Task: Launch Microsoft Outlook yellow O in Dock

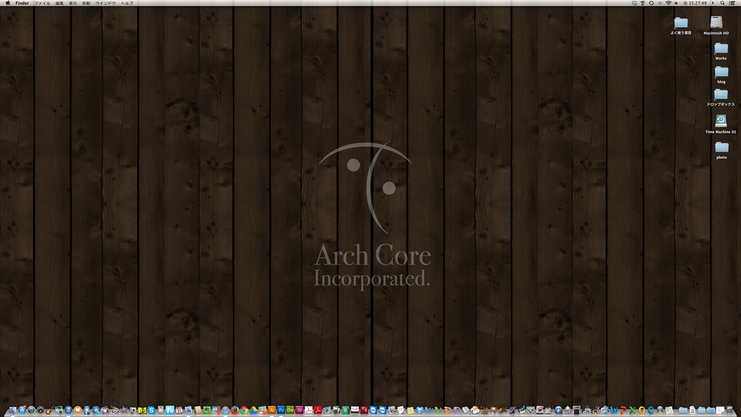Action: click(642, 410)
